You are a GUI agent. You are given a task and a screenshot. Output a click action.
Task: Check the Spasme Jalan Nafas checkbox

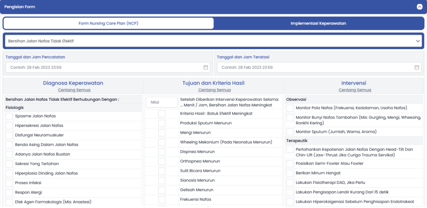tap(9, 116)
